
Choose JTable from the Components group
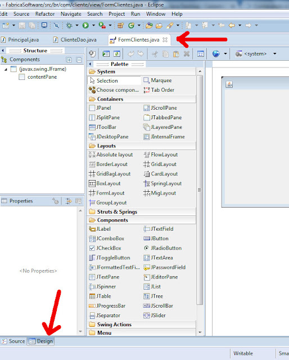(x=100, y=296)
